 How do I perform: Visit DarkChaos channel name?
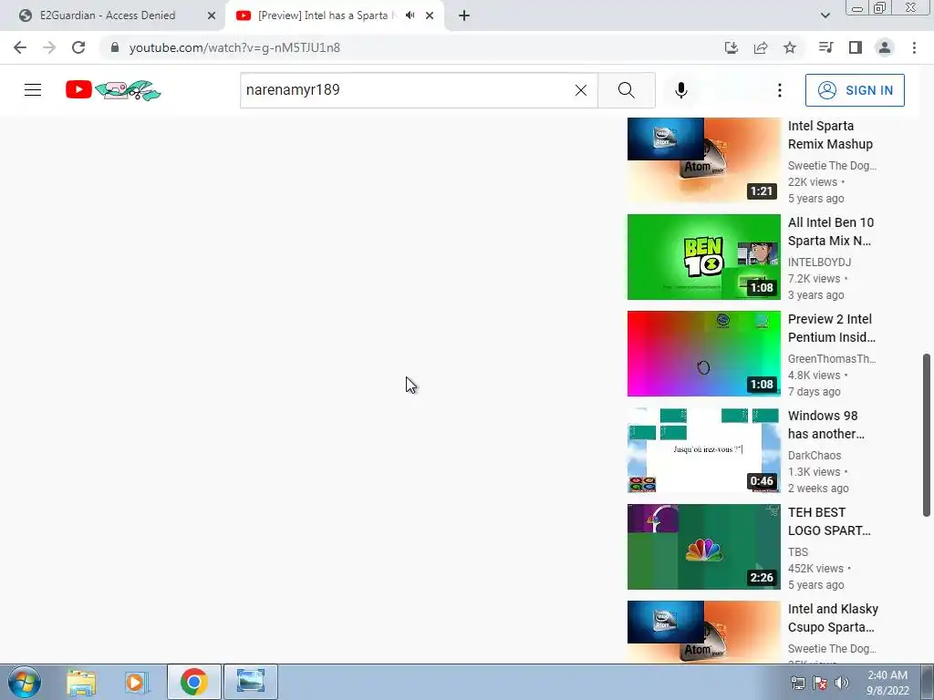pos(815,456)
